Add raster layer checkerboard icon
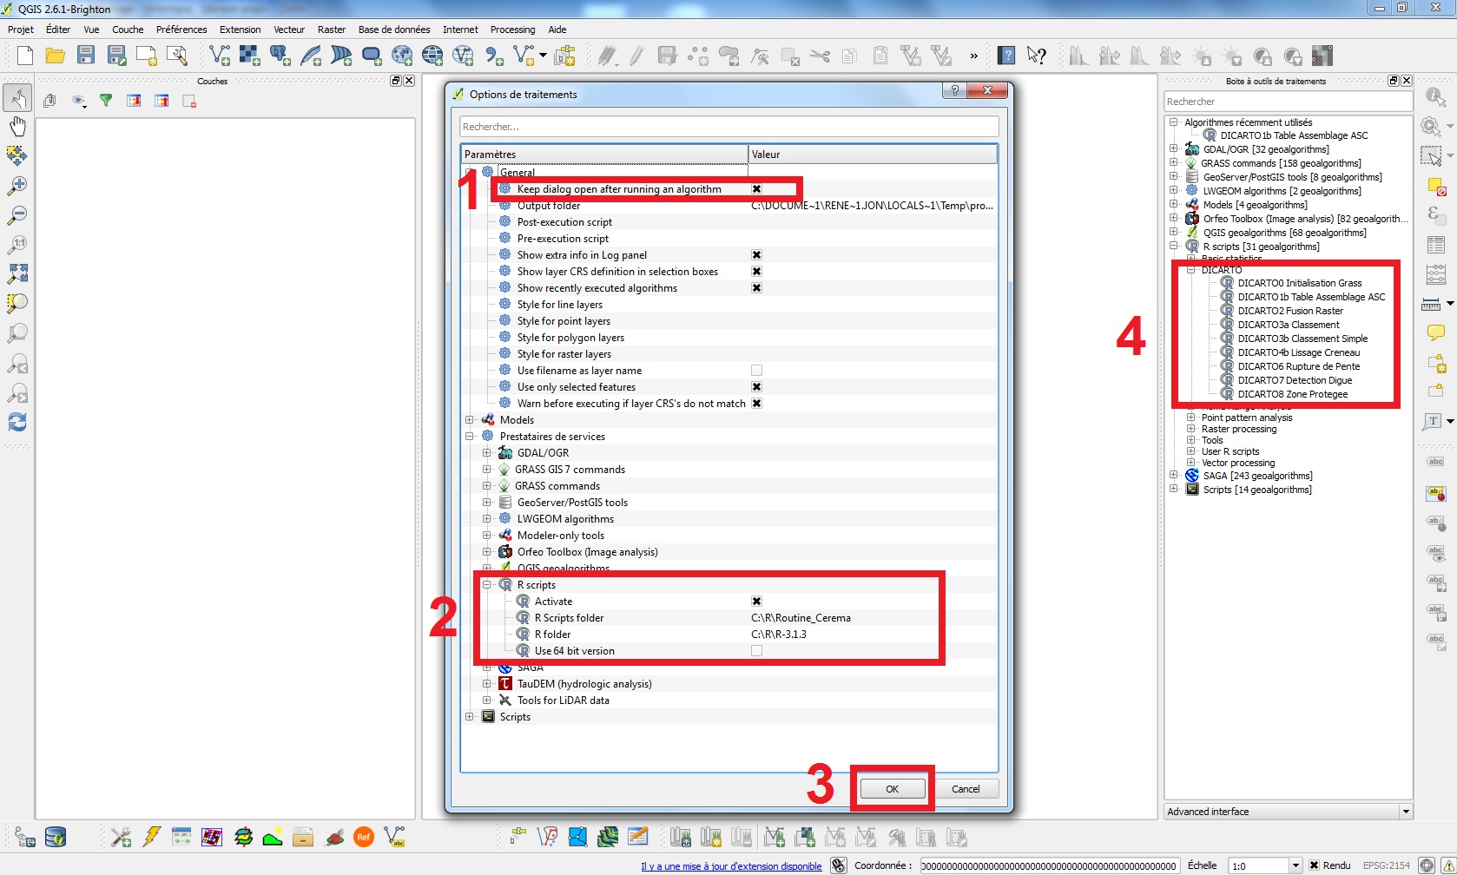The width and height of the screenshot is (1457, 875). (250, 56)
